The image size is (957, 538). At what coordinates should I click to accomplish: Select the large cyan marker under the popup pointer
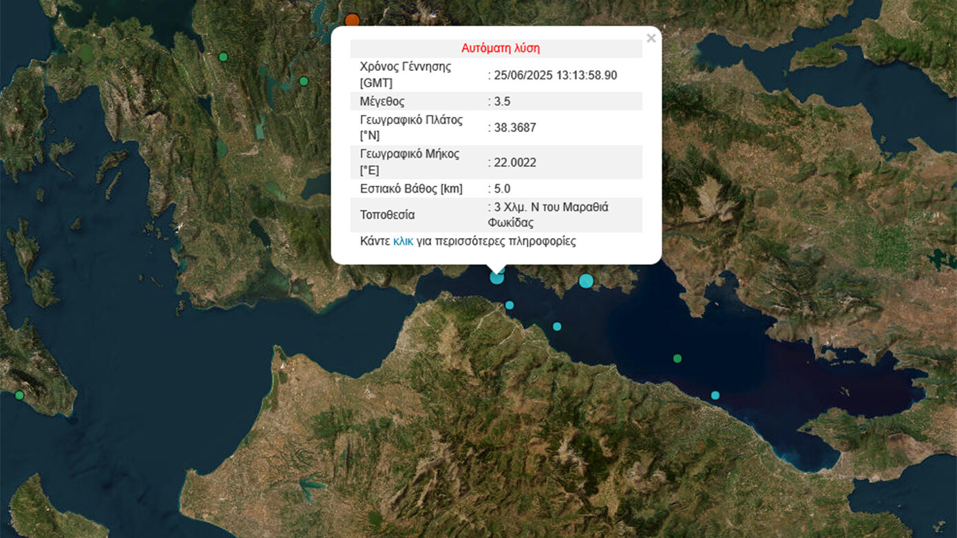pos(496,277)
